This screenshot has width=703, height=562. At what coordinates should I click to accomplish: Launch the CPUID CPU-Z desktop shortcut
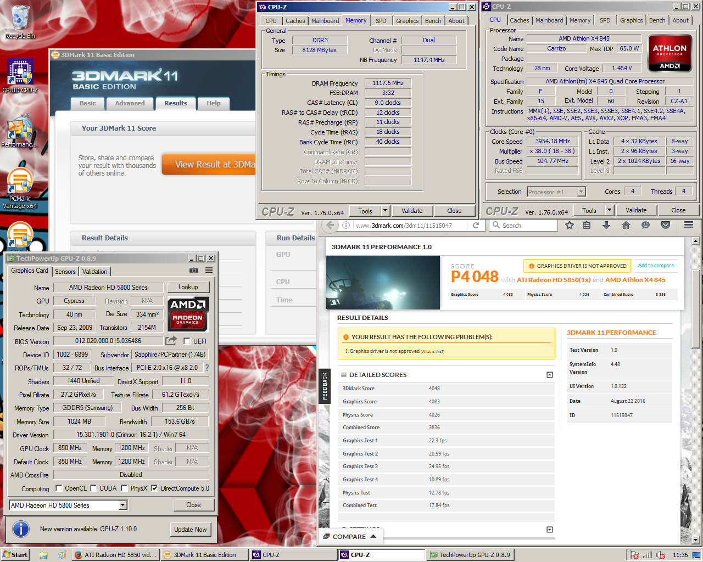(x=20, y=76)
